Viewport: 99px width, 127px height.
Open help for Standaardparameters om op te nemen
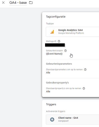coord(85,70)
